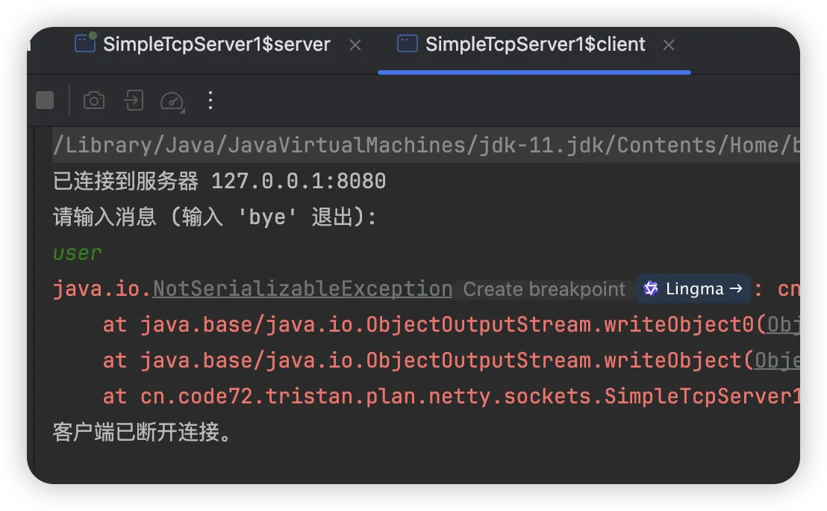Close the SimpleTcpServer1$server tab

pos(355,45)
